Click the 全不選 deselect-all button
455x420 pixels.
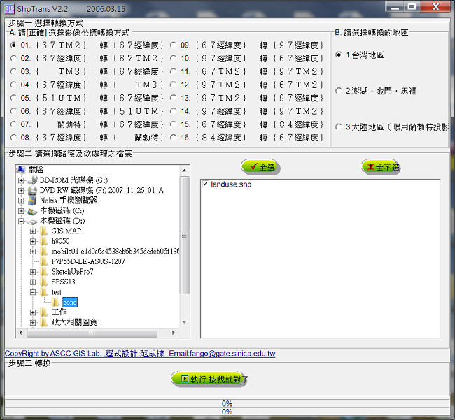[x=381, y=167]
